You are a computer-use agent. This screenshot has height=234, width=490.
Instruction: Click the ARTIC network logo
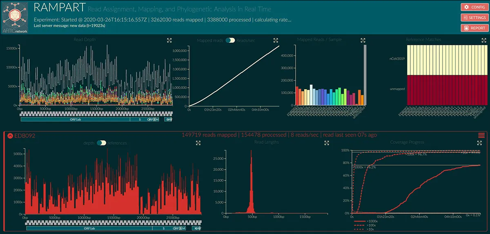[16, 17]
